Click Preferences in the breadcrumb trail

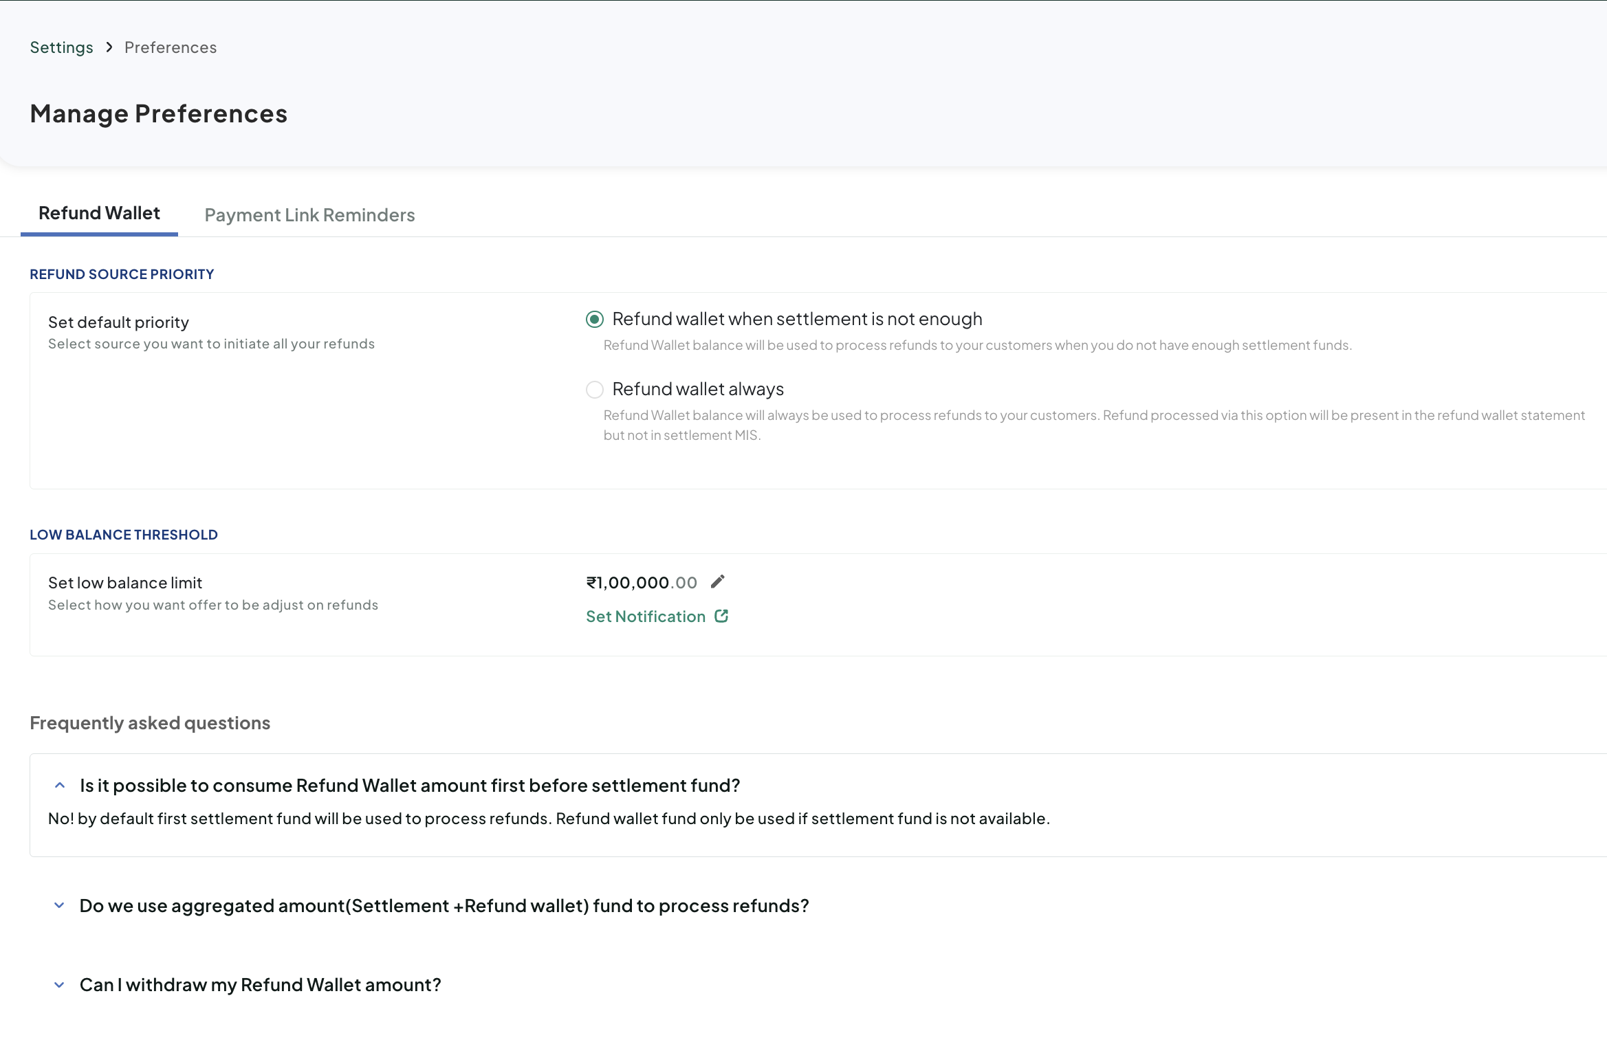(170, 47)
